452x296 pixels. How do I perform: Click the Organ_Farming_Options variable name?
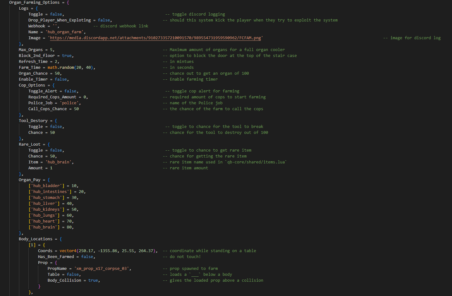(34, 2)
